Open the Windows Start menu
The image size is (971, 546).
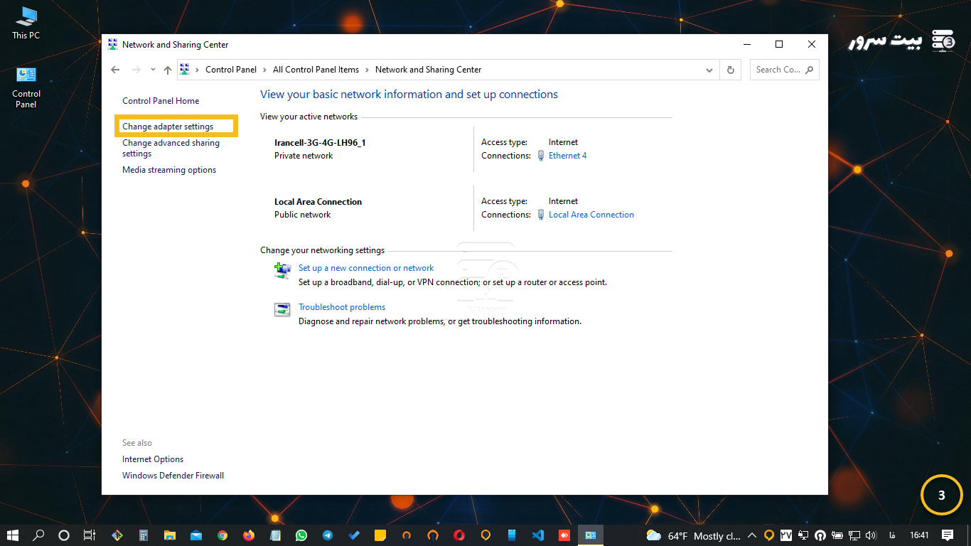[x=12, y=535]
